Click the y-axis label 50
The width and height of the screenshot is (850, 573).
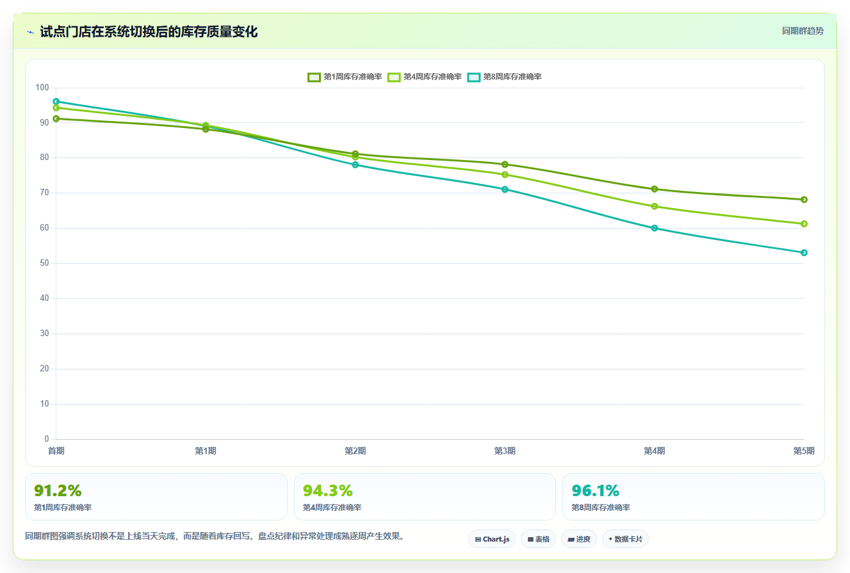tap(45, 263)
